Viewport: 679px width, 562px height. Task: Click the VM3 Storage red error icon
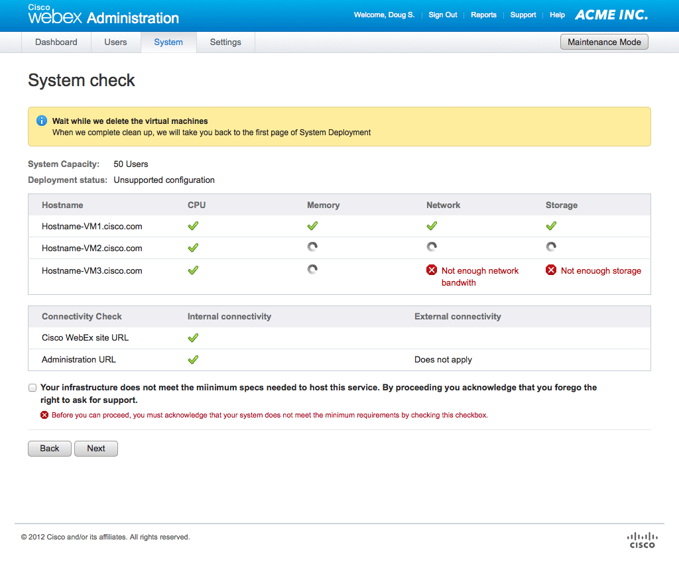[x=551, y=270]
